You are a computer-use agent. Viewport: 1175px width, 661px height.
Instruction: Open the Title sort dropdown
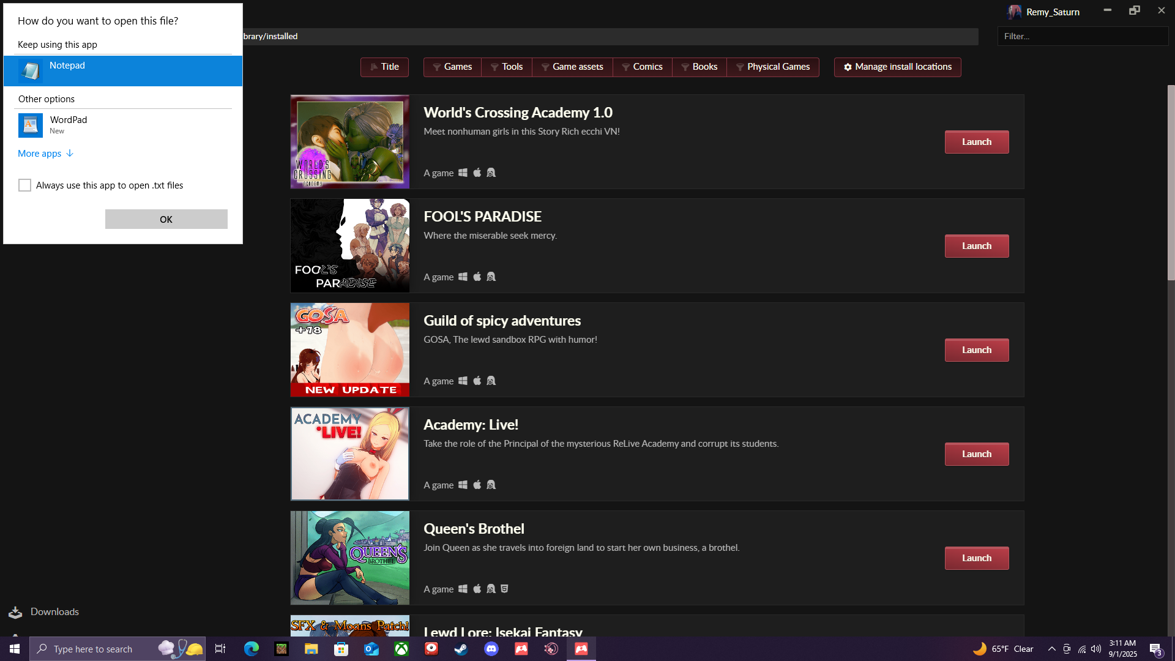384,67
